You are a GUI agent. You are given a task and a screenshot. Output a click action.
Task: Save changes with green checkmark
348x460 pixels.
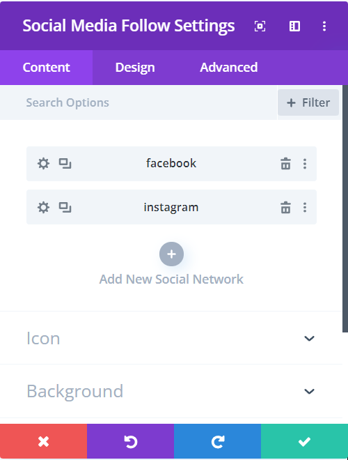tap(304, 441)
